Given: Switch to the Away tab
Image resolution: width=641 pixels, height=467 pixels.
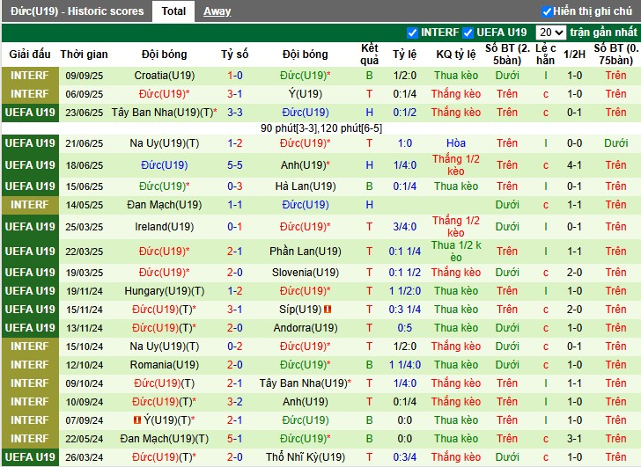Looking at the screenshot, I should pyautogui.click(x=217, y=11).
